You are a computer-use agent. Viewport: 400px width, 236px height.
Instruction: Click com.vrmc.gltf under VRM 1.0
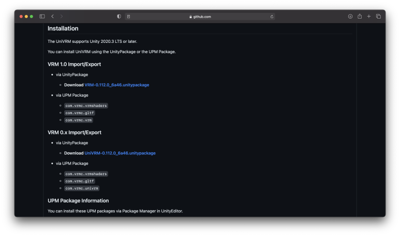(x=80, y=113)
